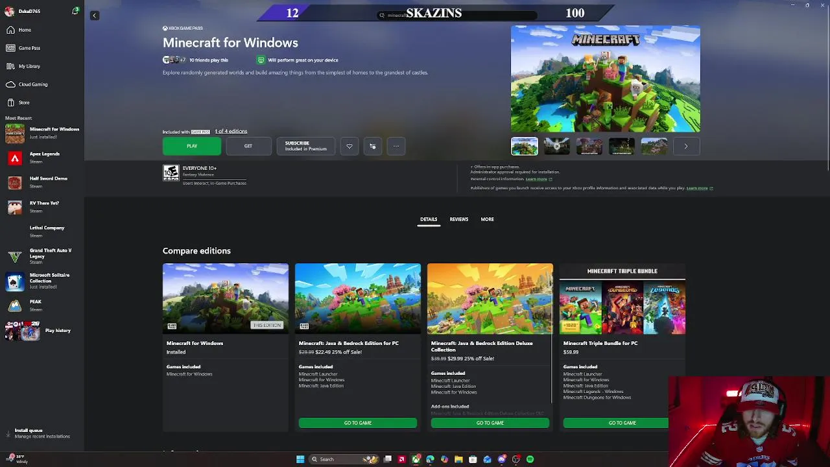Click the large Minecraft hero image
The width and height of the screenshot is (830, 467).
[x=606, y=79]
